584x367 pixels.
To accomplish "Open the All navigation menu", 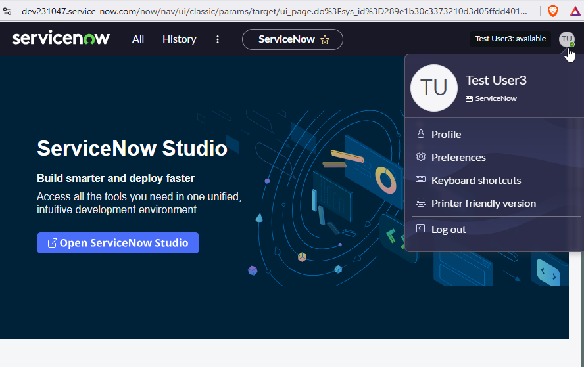I will pos(137,39).
